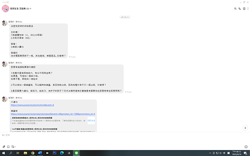The height and width of the screenshot is (156, 250).
Task: Open the round camera-style app on the taskbar
Action: 69,153
